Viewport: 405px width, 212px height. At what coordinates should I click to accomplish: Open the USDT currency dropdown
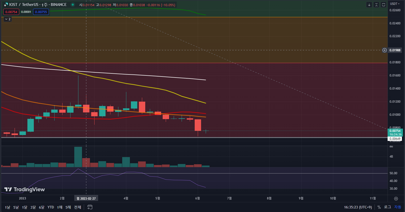[x=394, y=4]
